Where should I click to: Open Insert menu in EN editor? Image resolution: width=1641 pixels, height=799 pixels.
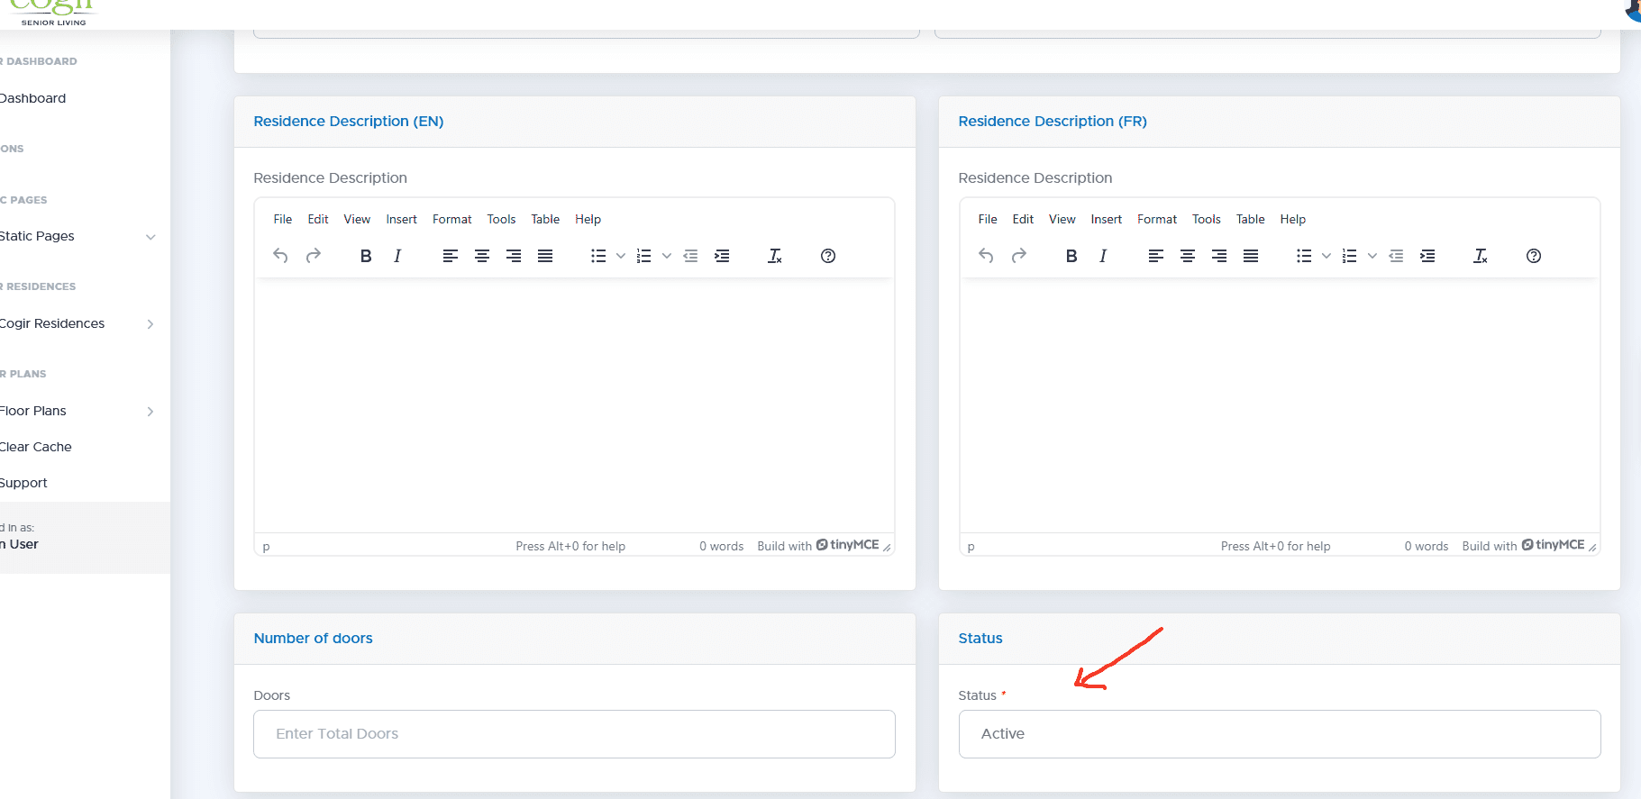(x=402, y=219)
